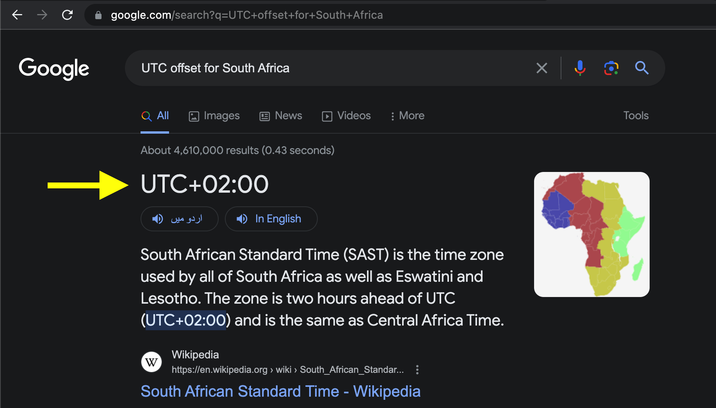Open the Tools options
Screen dimensions: 716x408
click(x=636, y=116)
